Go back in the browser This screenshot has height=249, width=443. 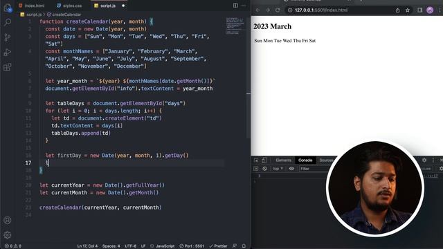click(x=257, y=10)
